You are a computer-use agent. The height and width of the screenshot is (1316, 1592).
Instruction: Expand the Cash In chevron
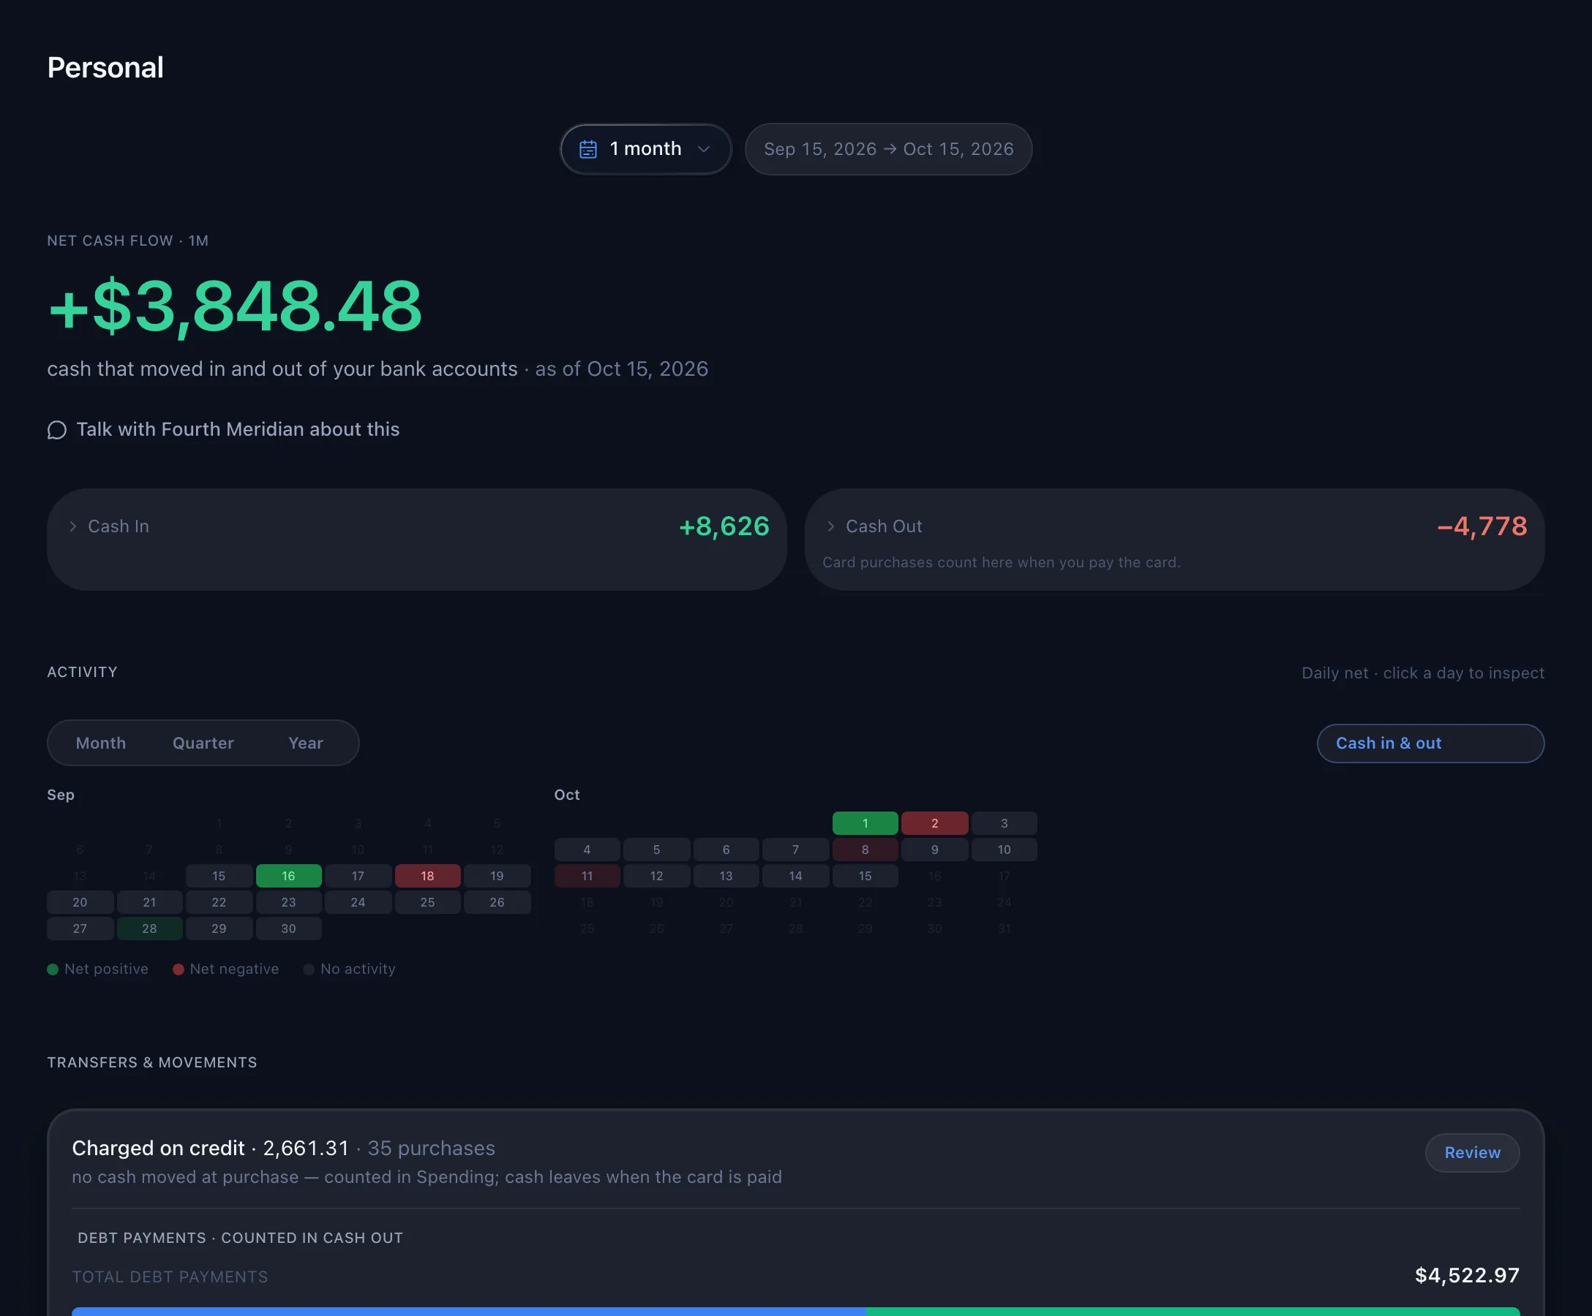72,526
